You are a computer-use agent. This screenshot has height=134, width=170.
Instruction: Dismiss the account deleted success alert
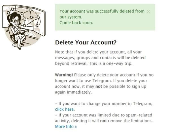[148, 11]
